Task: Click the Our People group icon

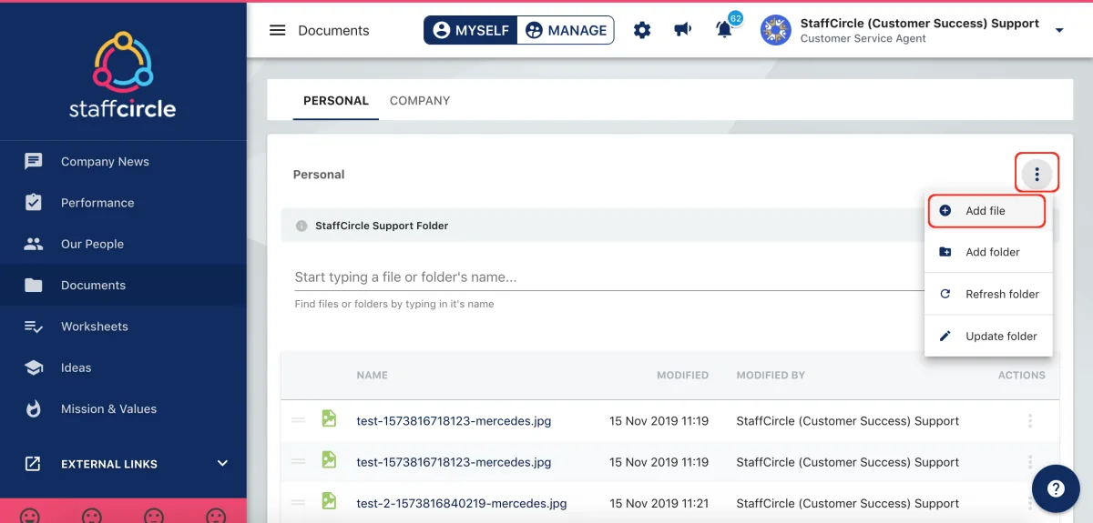Action: [x=34, y=244]
